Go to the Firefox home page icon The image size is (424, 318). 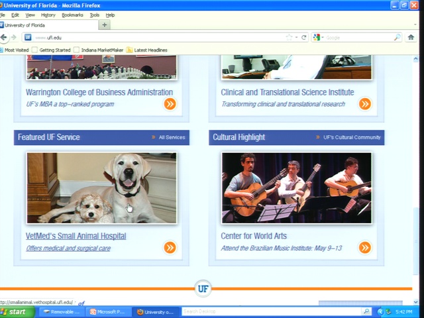(x=411, y=37)
